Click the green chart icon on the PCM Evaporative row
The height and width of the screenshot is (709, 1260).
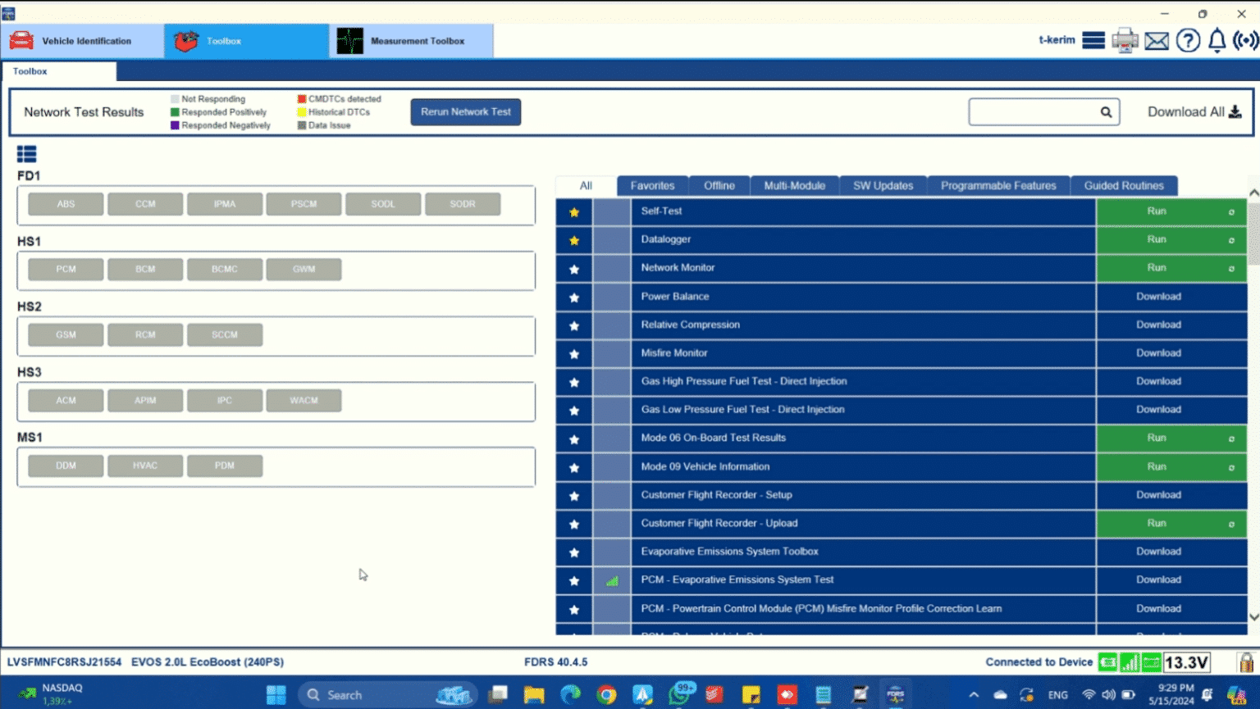[612, 580]
